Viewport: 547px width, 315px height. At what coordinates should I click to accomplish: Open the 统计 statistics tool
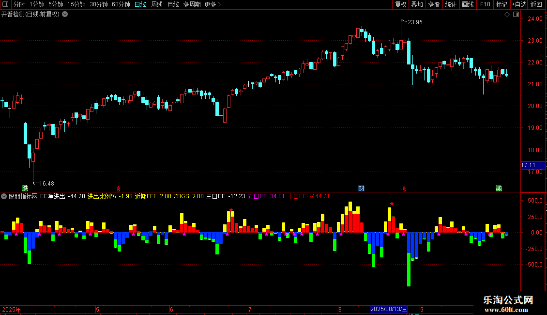(450, 4)
